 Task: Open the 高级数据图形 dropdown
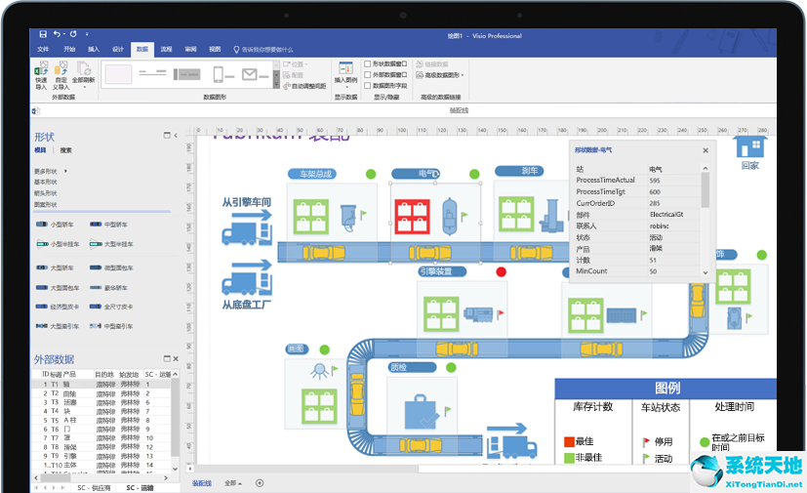click(440, 75)
